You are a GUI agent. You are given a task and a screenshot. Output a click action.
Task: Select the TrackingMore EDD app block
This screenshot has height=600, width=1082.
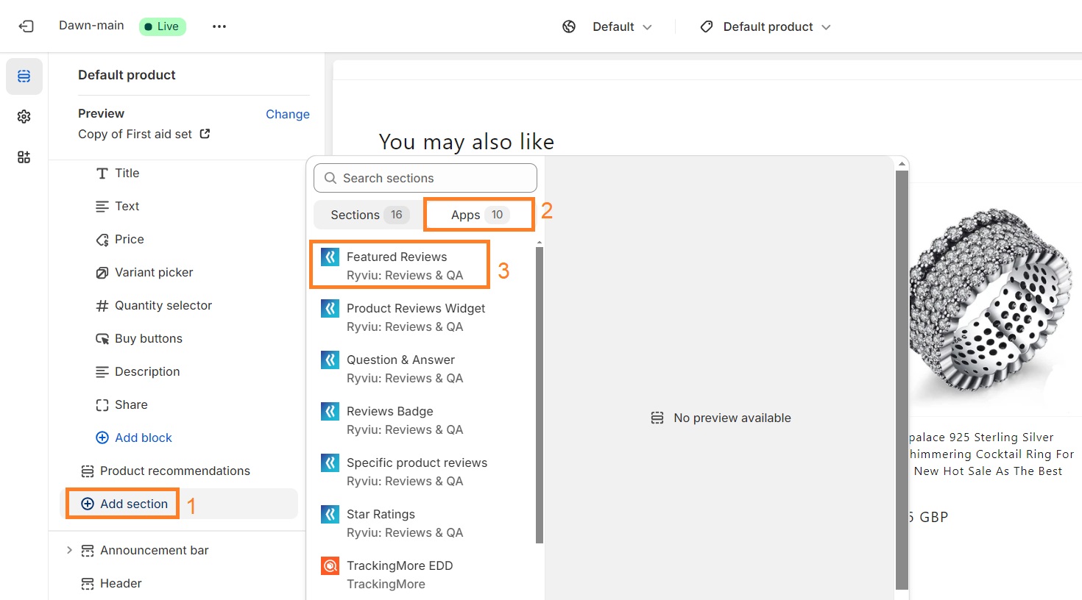click(x=400, y=574)
